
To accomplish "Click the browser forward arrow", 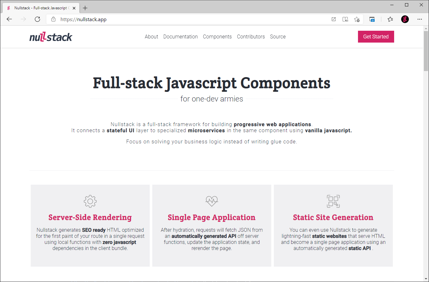I will [x=23, y=19].
